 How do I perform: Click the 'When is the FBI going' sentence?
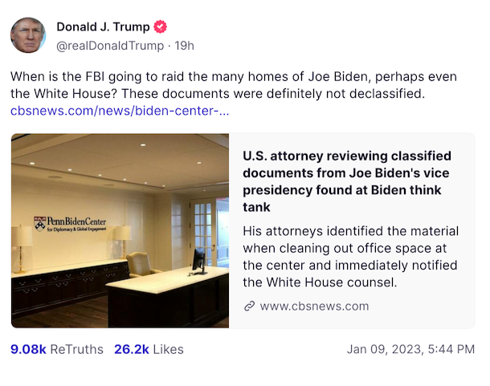tap(233, 77)
